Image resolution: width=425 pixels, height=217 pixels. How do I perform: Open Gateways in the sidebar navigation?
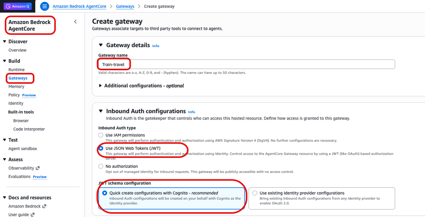click(x=18, y=78)
